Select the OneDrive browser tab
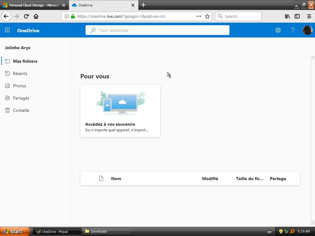 click(103, 5)
